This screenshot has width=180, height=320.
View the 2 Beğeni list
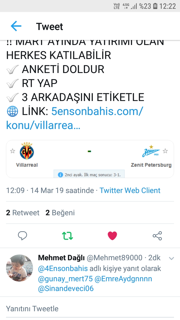(60, 213)
